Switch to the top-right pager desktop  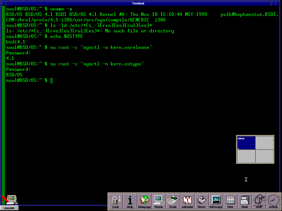[x=264, y=143]
